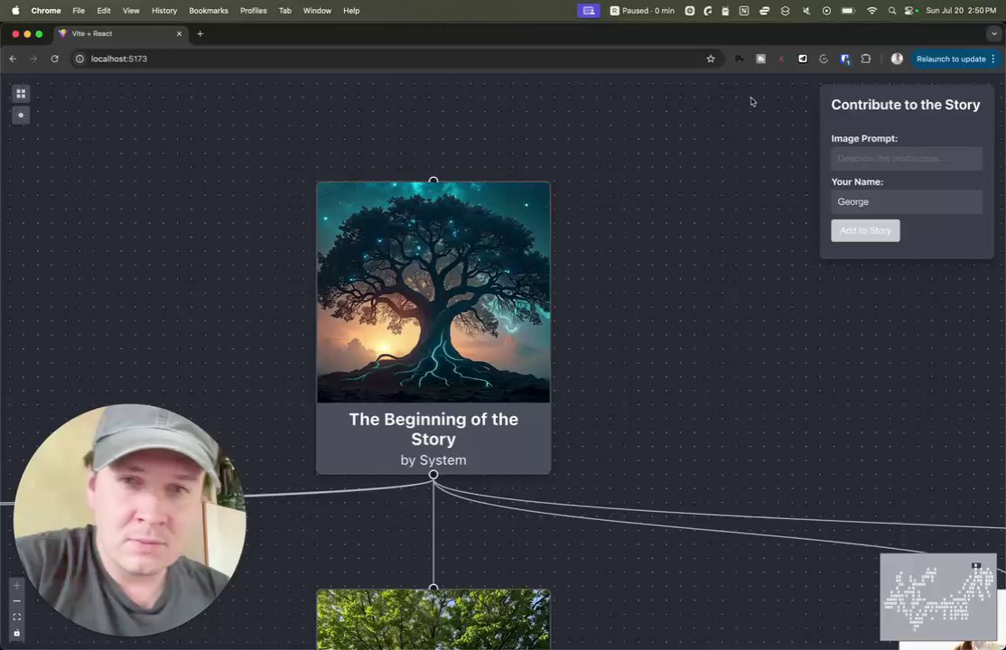Screen dimensions: 1006x650
Task: Click the blue extension icon with badge 1
Action: (845, 59)
